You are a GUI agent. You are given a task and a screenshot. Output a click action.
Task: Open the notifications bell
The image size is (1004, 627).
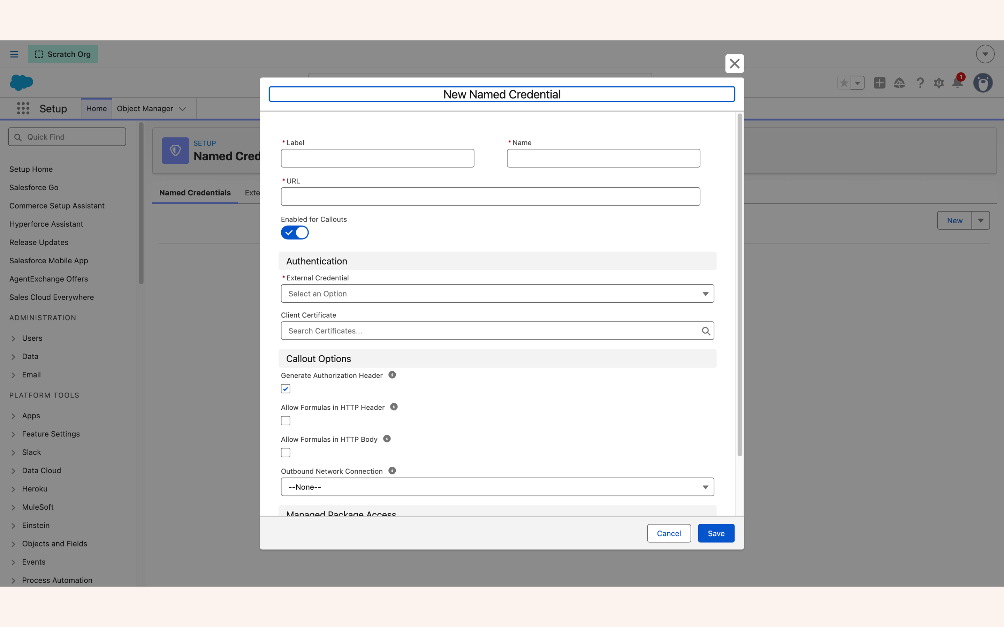(x=958, y=83)
